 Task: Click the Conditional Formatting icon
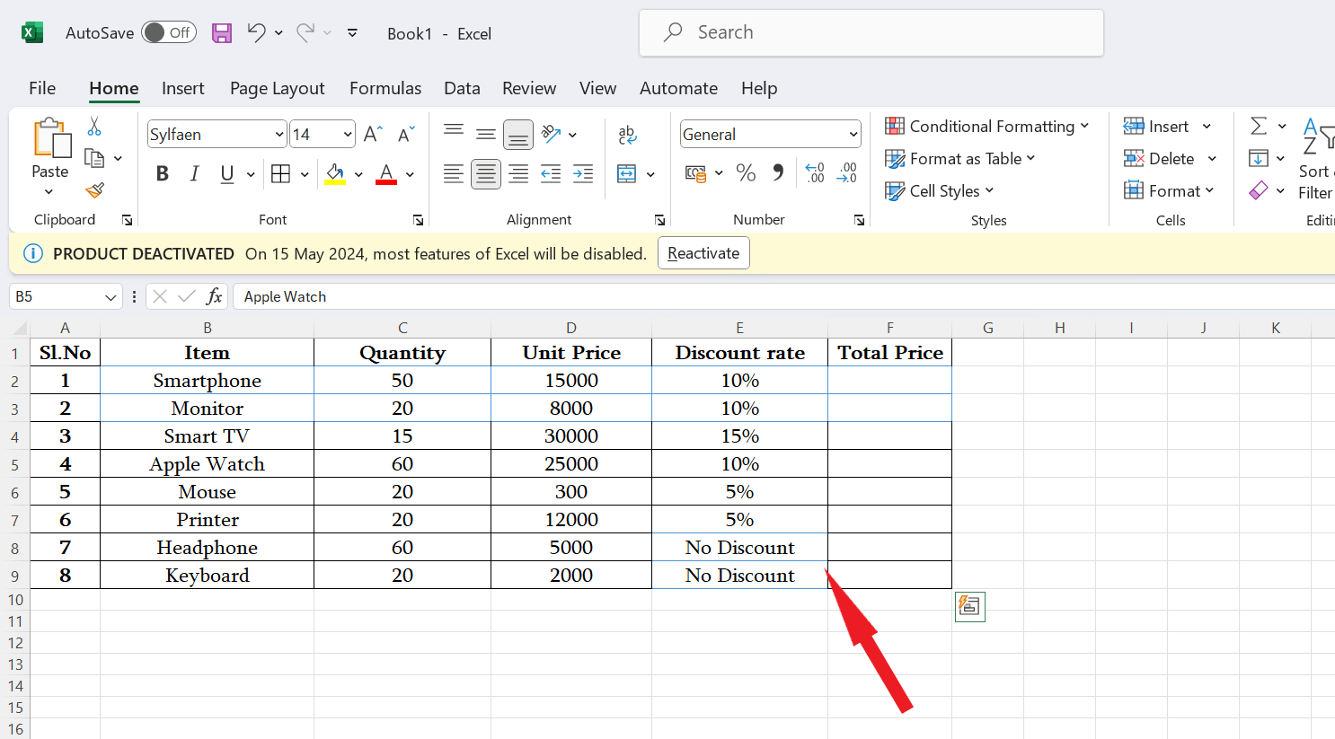pos(894,127)
